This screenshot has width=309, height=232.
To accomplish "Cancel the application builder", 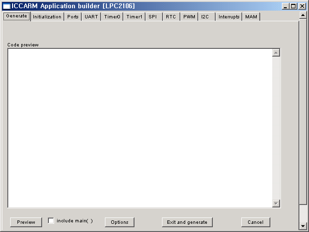I will [x=256, y=222].
